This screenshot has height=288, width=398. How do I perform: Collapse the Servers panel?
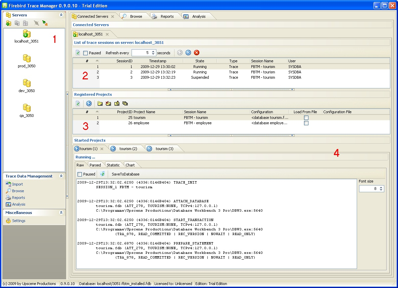pyautogui.click(x=61, y=15)
